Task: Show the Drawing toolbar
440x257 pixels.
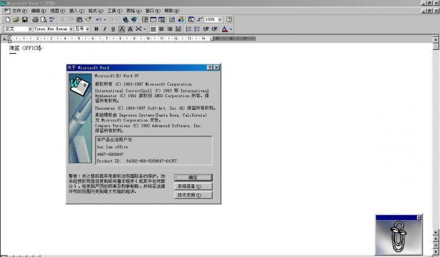Action: coord(181,20)
